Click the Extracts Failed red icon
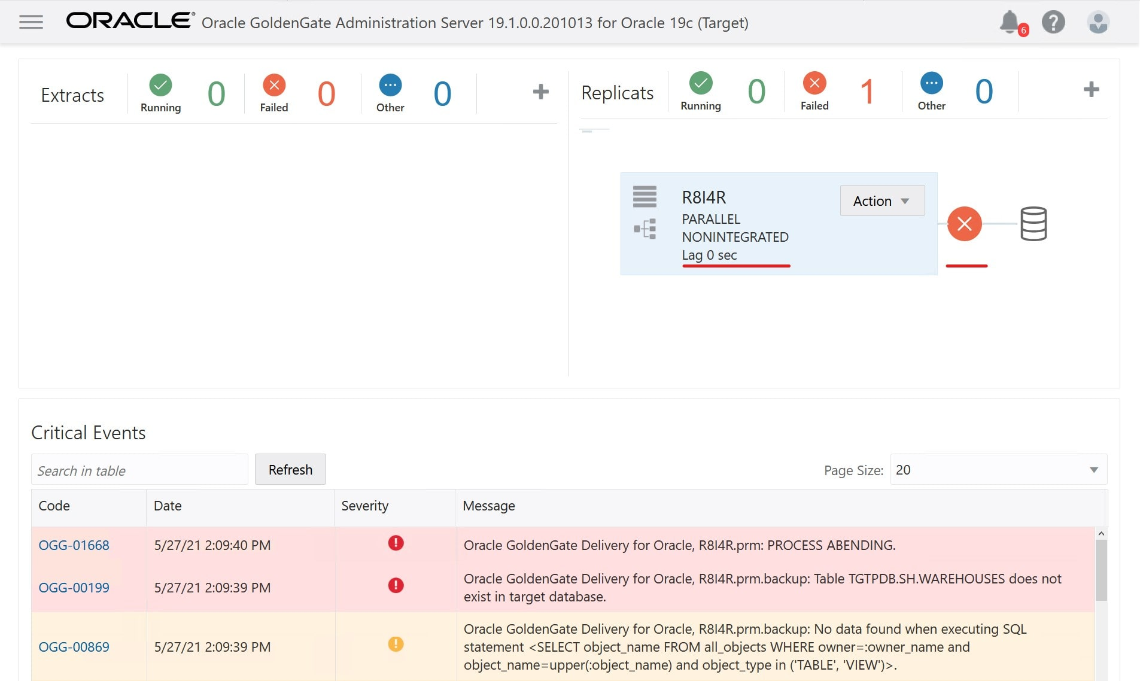 274,85
